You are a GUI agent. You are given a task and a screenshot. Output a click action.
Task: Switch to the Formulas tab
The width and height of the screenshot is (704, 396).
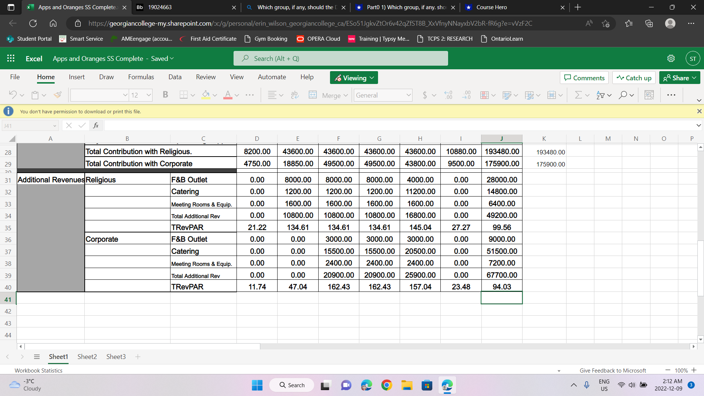[x=141, y=77]
